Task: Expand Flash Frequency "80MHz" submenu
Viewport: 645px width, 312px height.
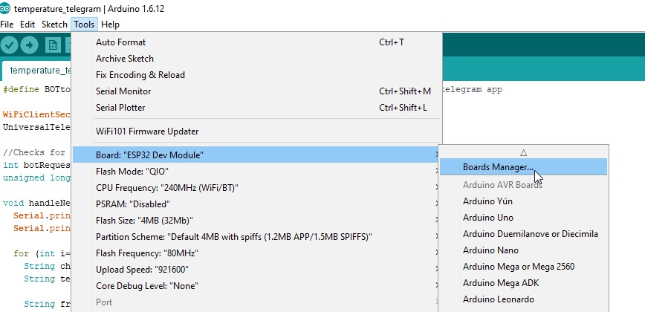Action: (256, 253)
